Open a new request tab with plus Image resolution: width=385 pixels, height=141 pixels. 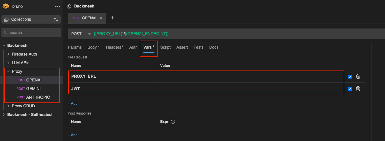tap(113, 18)
